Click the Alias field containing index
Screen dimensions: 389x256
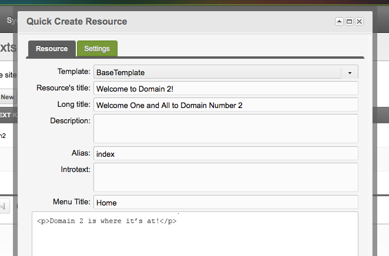coord(226,153)
